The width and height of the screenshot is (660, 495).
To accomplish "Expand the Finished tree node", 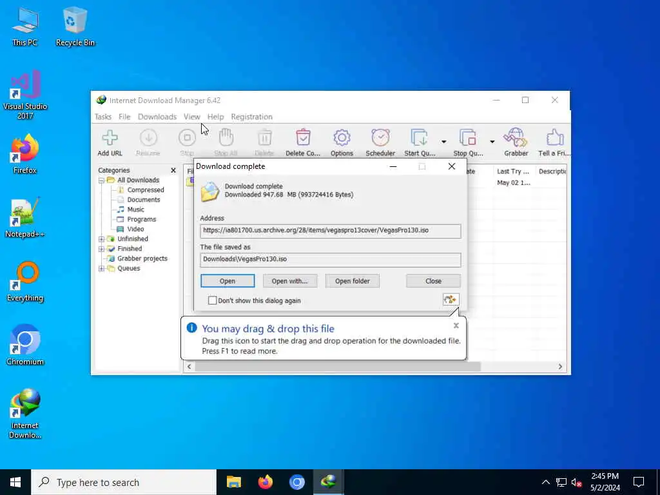I will [x=101, y=249].
